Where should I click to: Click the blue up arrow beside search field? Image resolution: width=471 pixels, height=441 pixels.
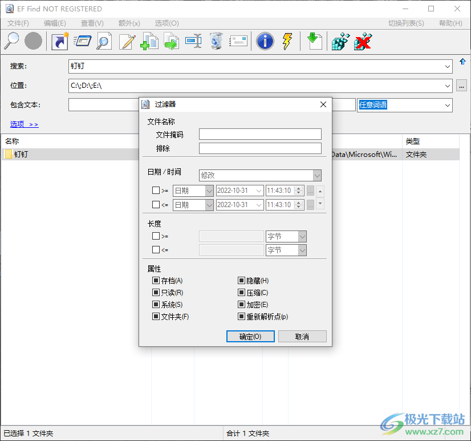[462, 62]
